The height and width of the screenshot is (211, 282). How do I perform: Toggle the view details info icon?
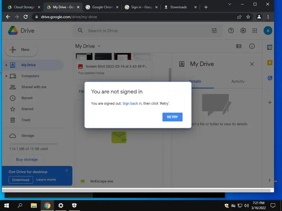(252, 46)
